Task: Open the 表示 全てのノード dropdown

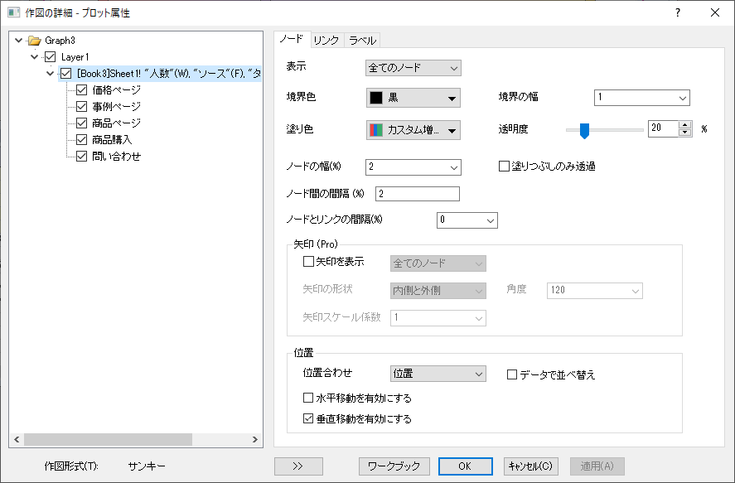Action: pos(413,68)
